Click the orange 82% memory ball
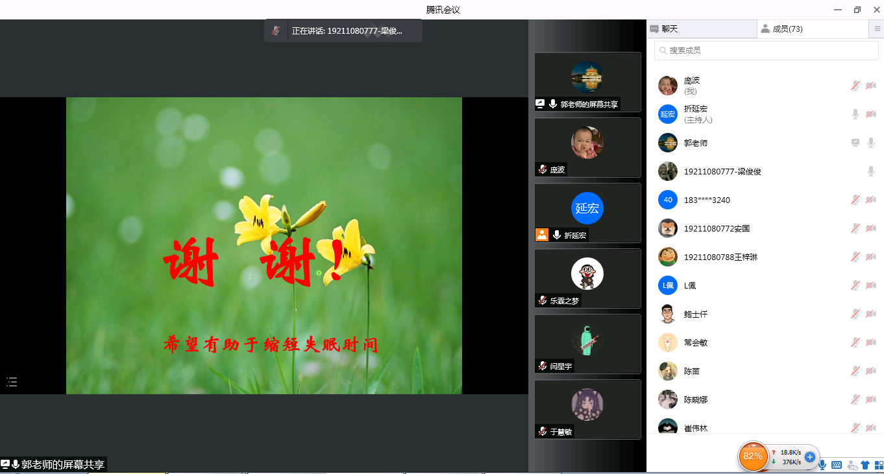 click(753, 456)
